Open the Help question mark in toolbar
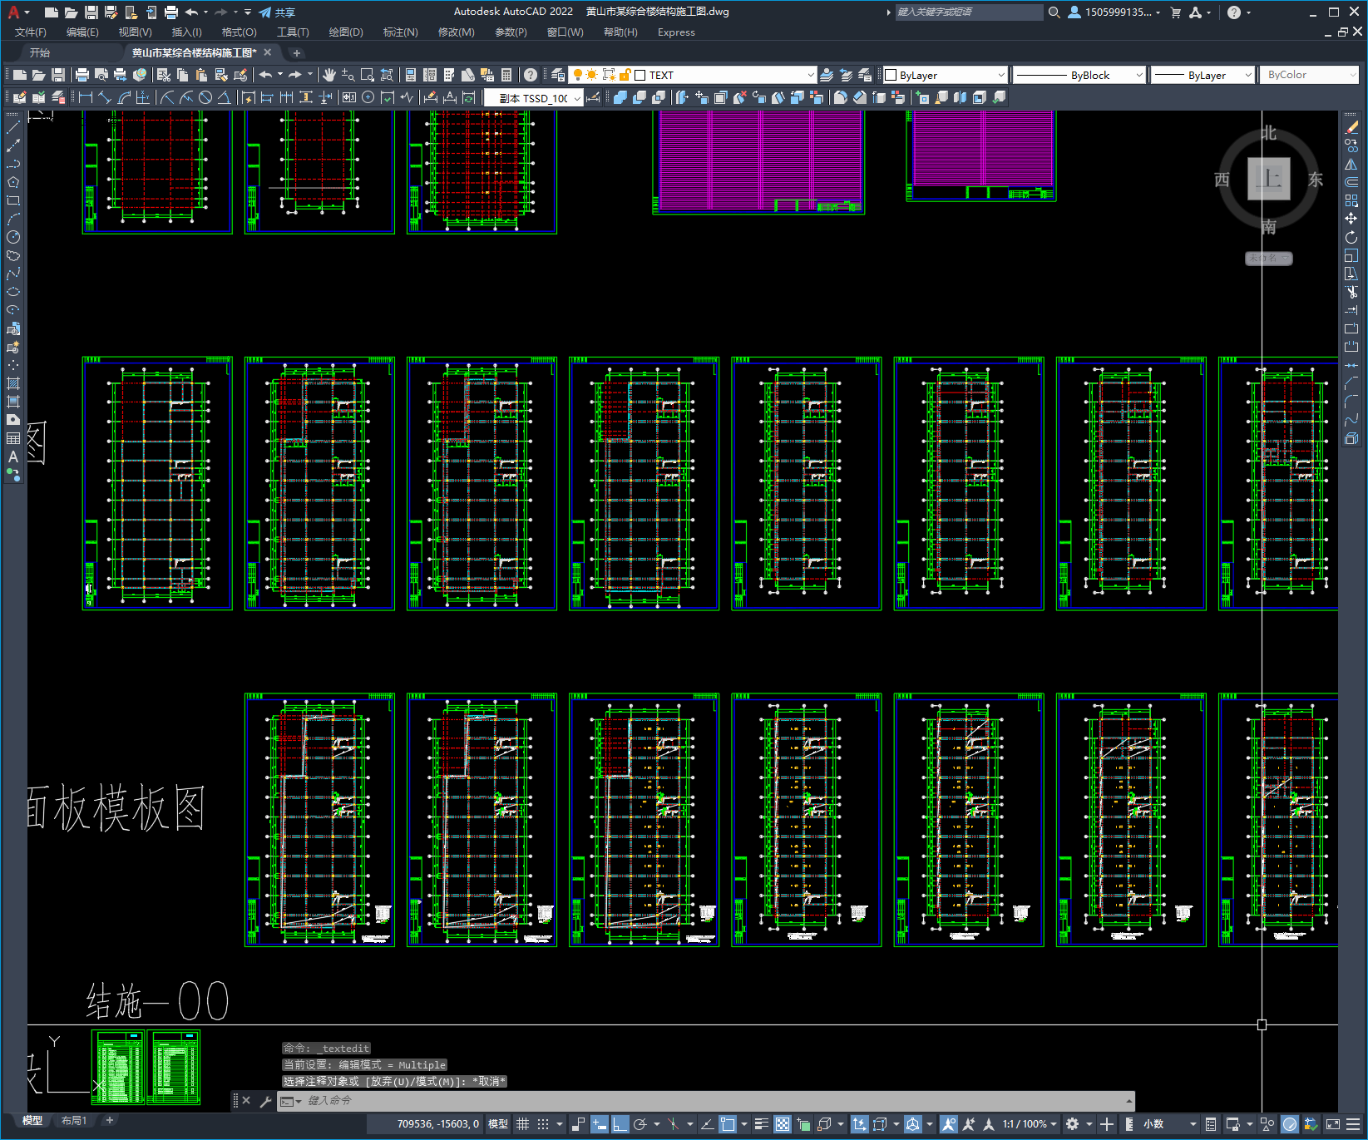The image size is (1368, 1140). click(x=530, y=75)
